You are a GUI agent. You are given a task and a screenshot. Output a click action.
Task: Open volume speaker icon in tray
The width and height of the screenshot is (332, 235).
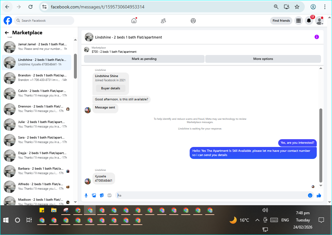pyautogui.click(x=265, y=210)
